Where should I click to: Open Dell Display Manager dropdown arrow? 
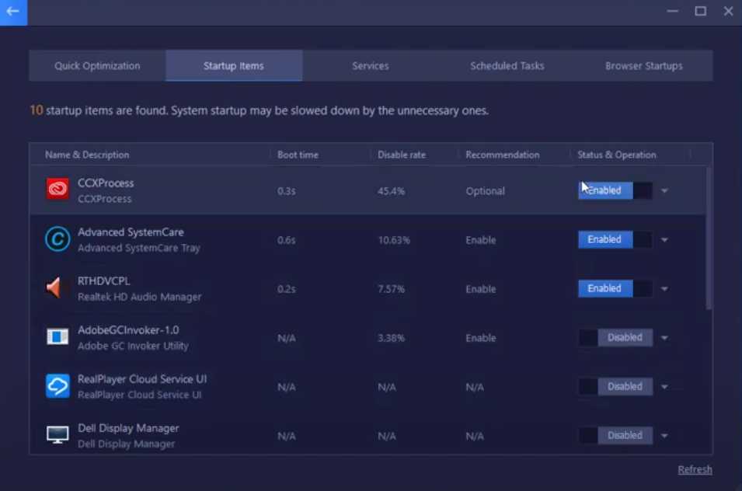[x=664, y=436]
